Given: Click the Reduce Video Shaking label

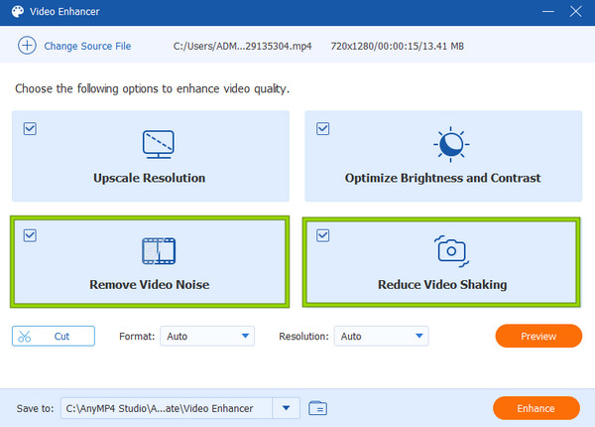Looking at the screenshot, I should click(442, 285).
